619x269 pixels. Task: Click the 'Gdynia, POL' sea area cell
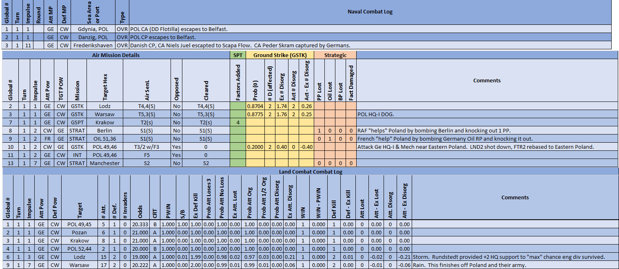(92, 29)
